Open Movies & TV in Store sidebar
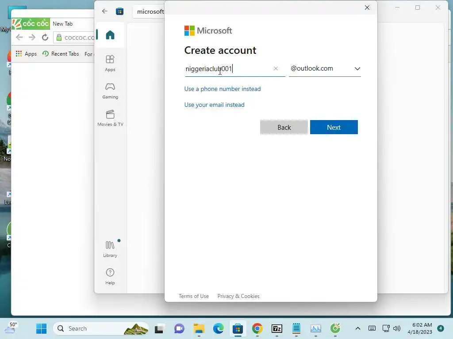The height and width of the screenshot is (339, 453). (x=110, y=118)
